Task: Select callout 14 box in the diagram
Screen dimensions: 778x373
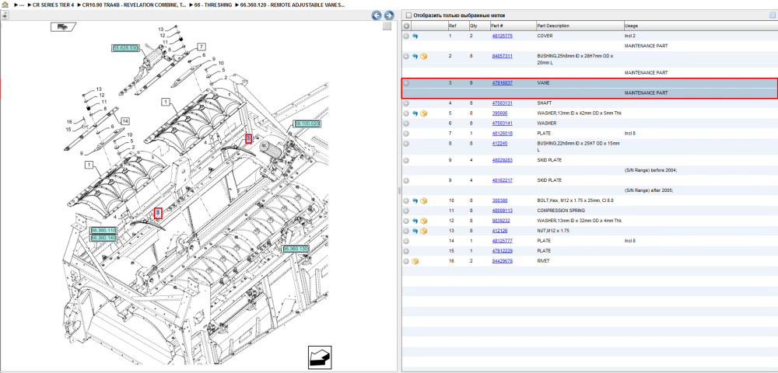Action: (x=125, y=121)
